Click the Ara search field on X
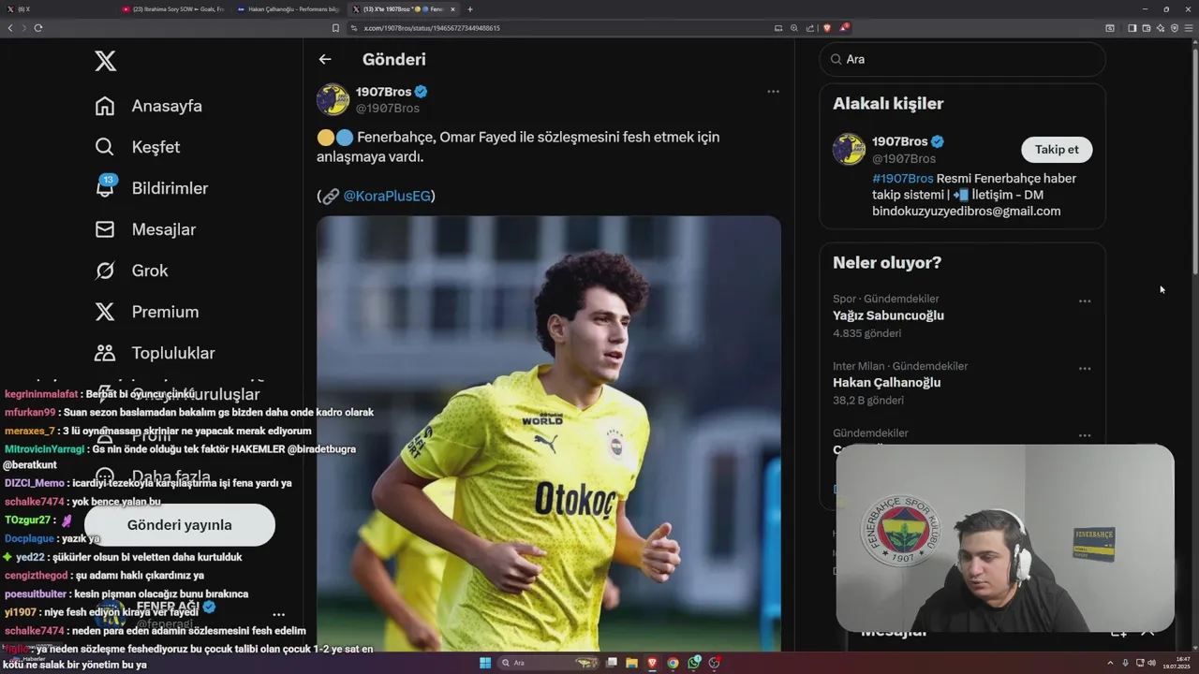The height and width of the screenshot is (674, 1199). point(962,59)
